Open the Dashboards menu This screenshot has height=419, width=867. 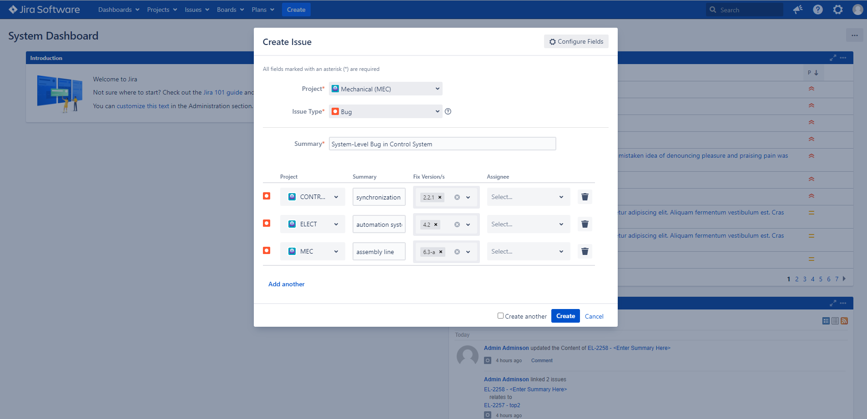tap(119, 10)
